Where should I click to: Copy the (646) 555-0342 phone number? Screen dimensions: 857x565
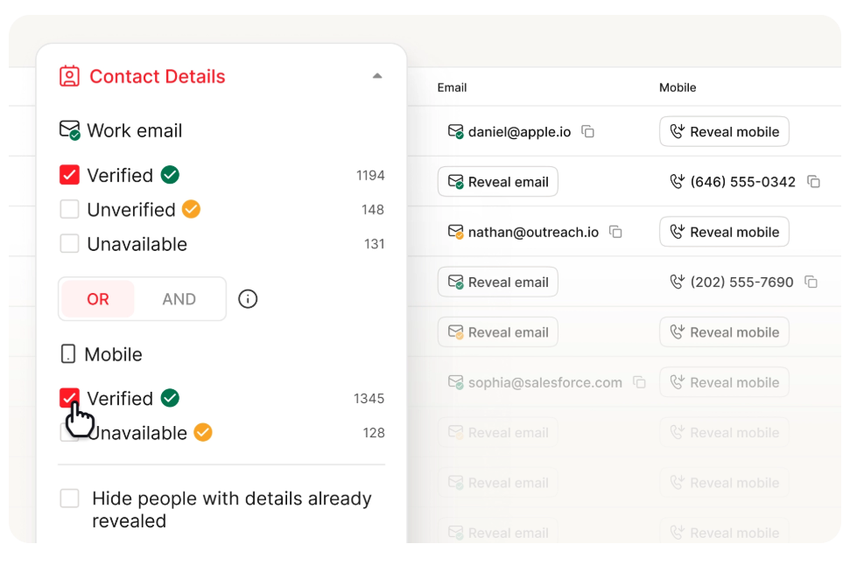[x=813, y=182]
